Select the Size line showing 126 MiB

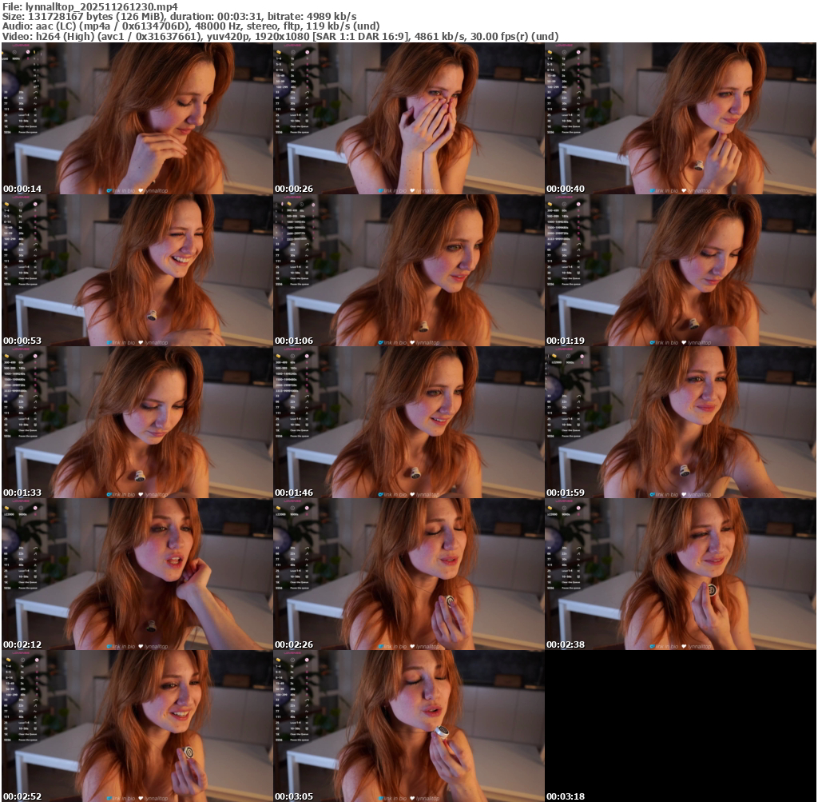coord(180,16)
